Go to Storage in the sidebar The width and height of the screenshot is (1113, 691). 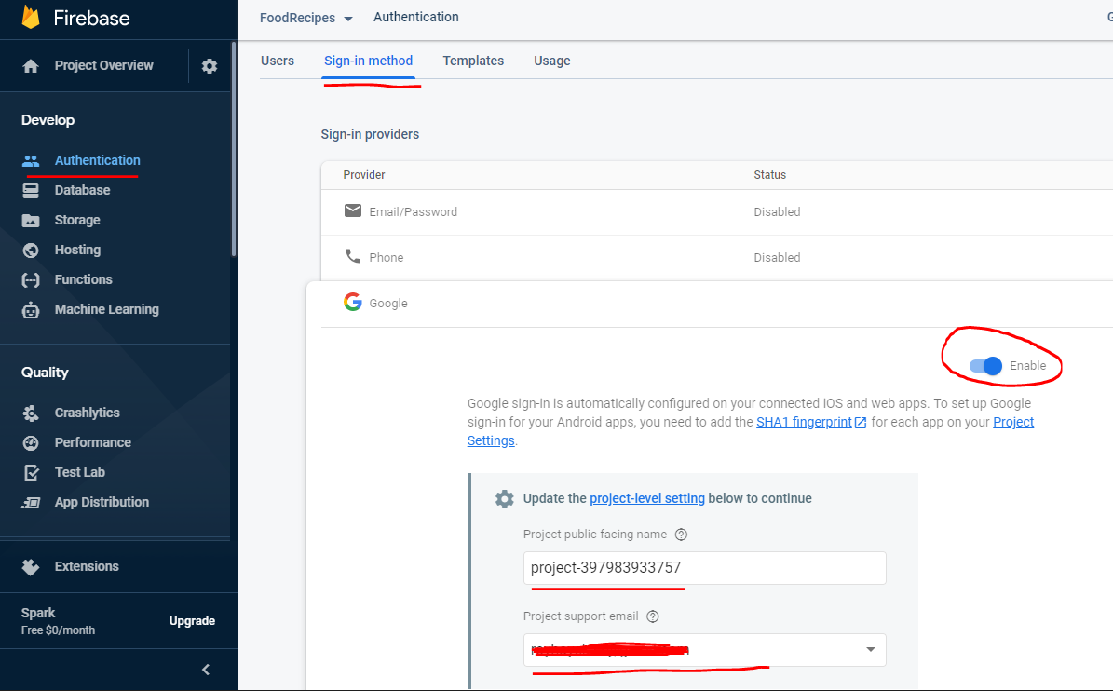(77, 220)
